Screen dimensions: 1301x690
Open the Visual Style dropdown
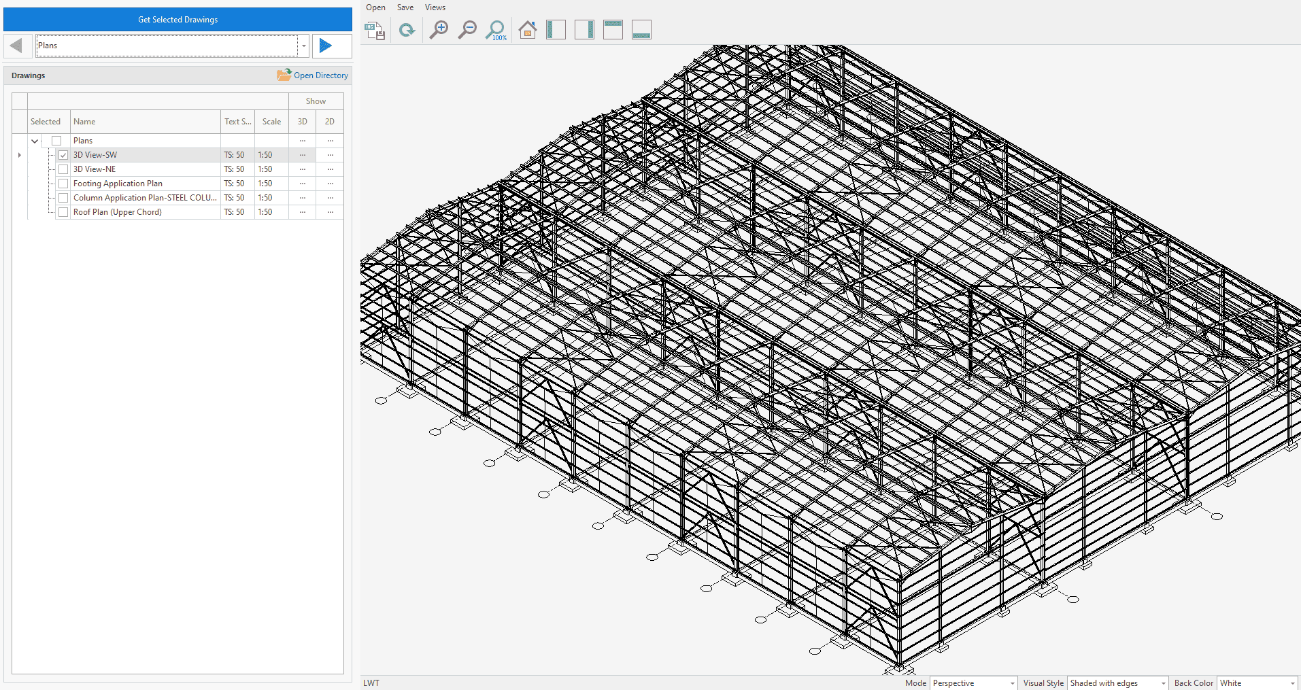[x=1117, y=683]
